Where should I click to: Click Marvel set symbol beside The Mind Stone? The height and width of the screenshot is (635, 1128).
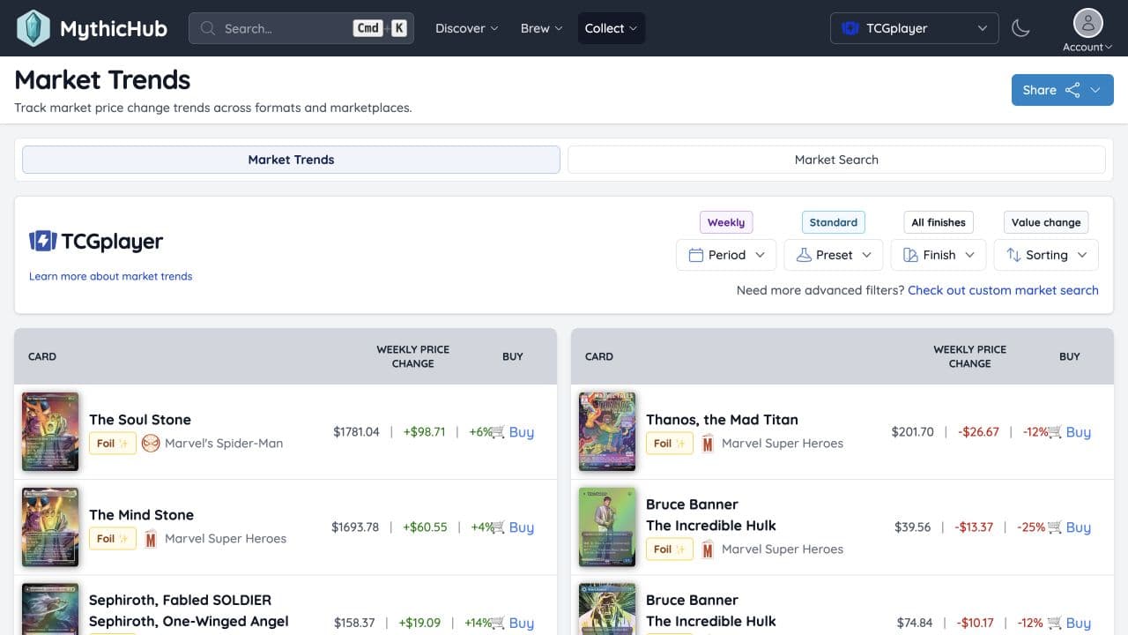(151, 538)
